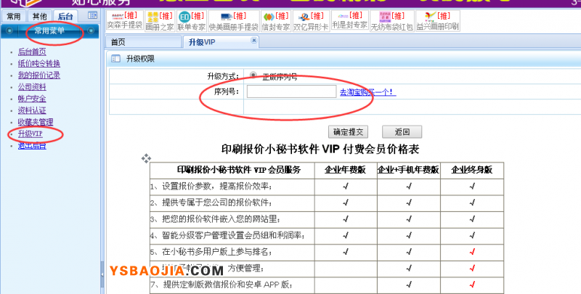
Task: Close the 升级VIP tab
Action: 253,40
